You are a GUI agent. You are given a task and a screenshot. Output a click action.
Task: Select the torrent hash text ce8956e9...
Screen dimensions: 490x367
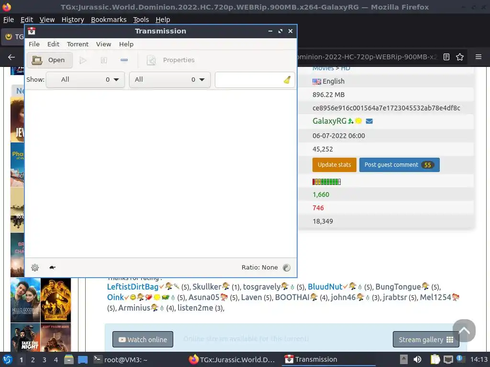386,108
